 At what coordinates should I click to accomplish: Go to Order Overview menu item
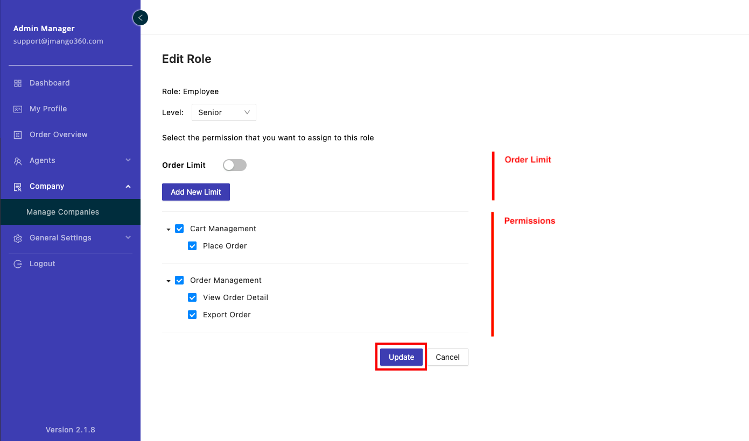tap(58, 134)
